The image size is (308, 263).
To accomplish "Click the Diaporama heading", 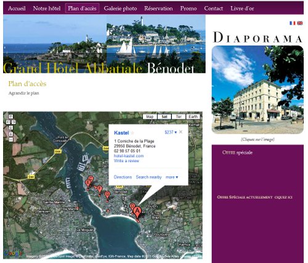I will [x=257, y=38].
